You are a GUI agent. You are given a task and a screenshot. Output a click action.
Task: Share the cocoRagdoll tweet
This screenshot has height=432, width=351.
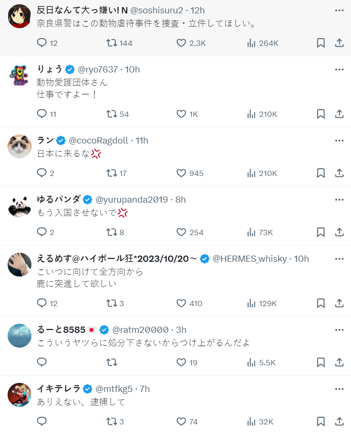(340, 173)
